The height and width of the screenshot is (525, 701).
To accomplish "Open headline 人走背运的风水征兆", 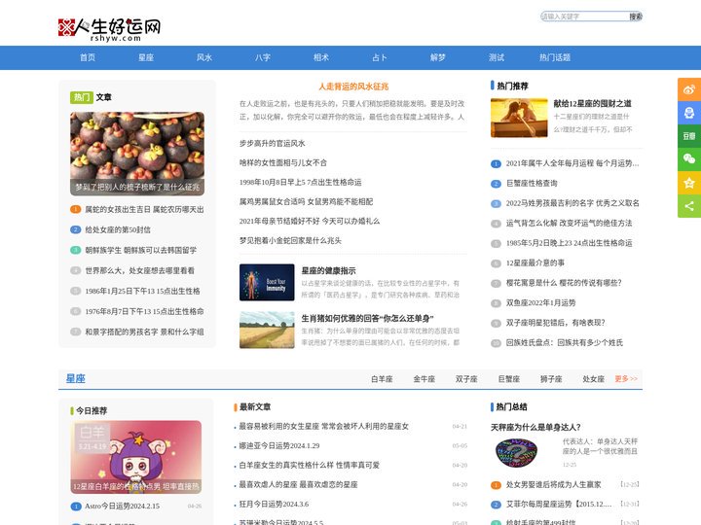I will tap(353, 87).
